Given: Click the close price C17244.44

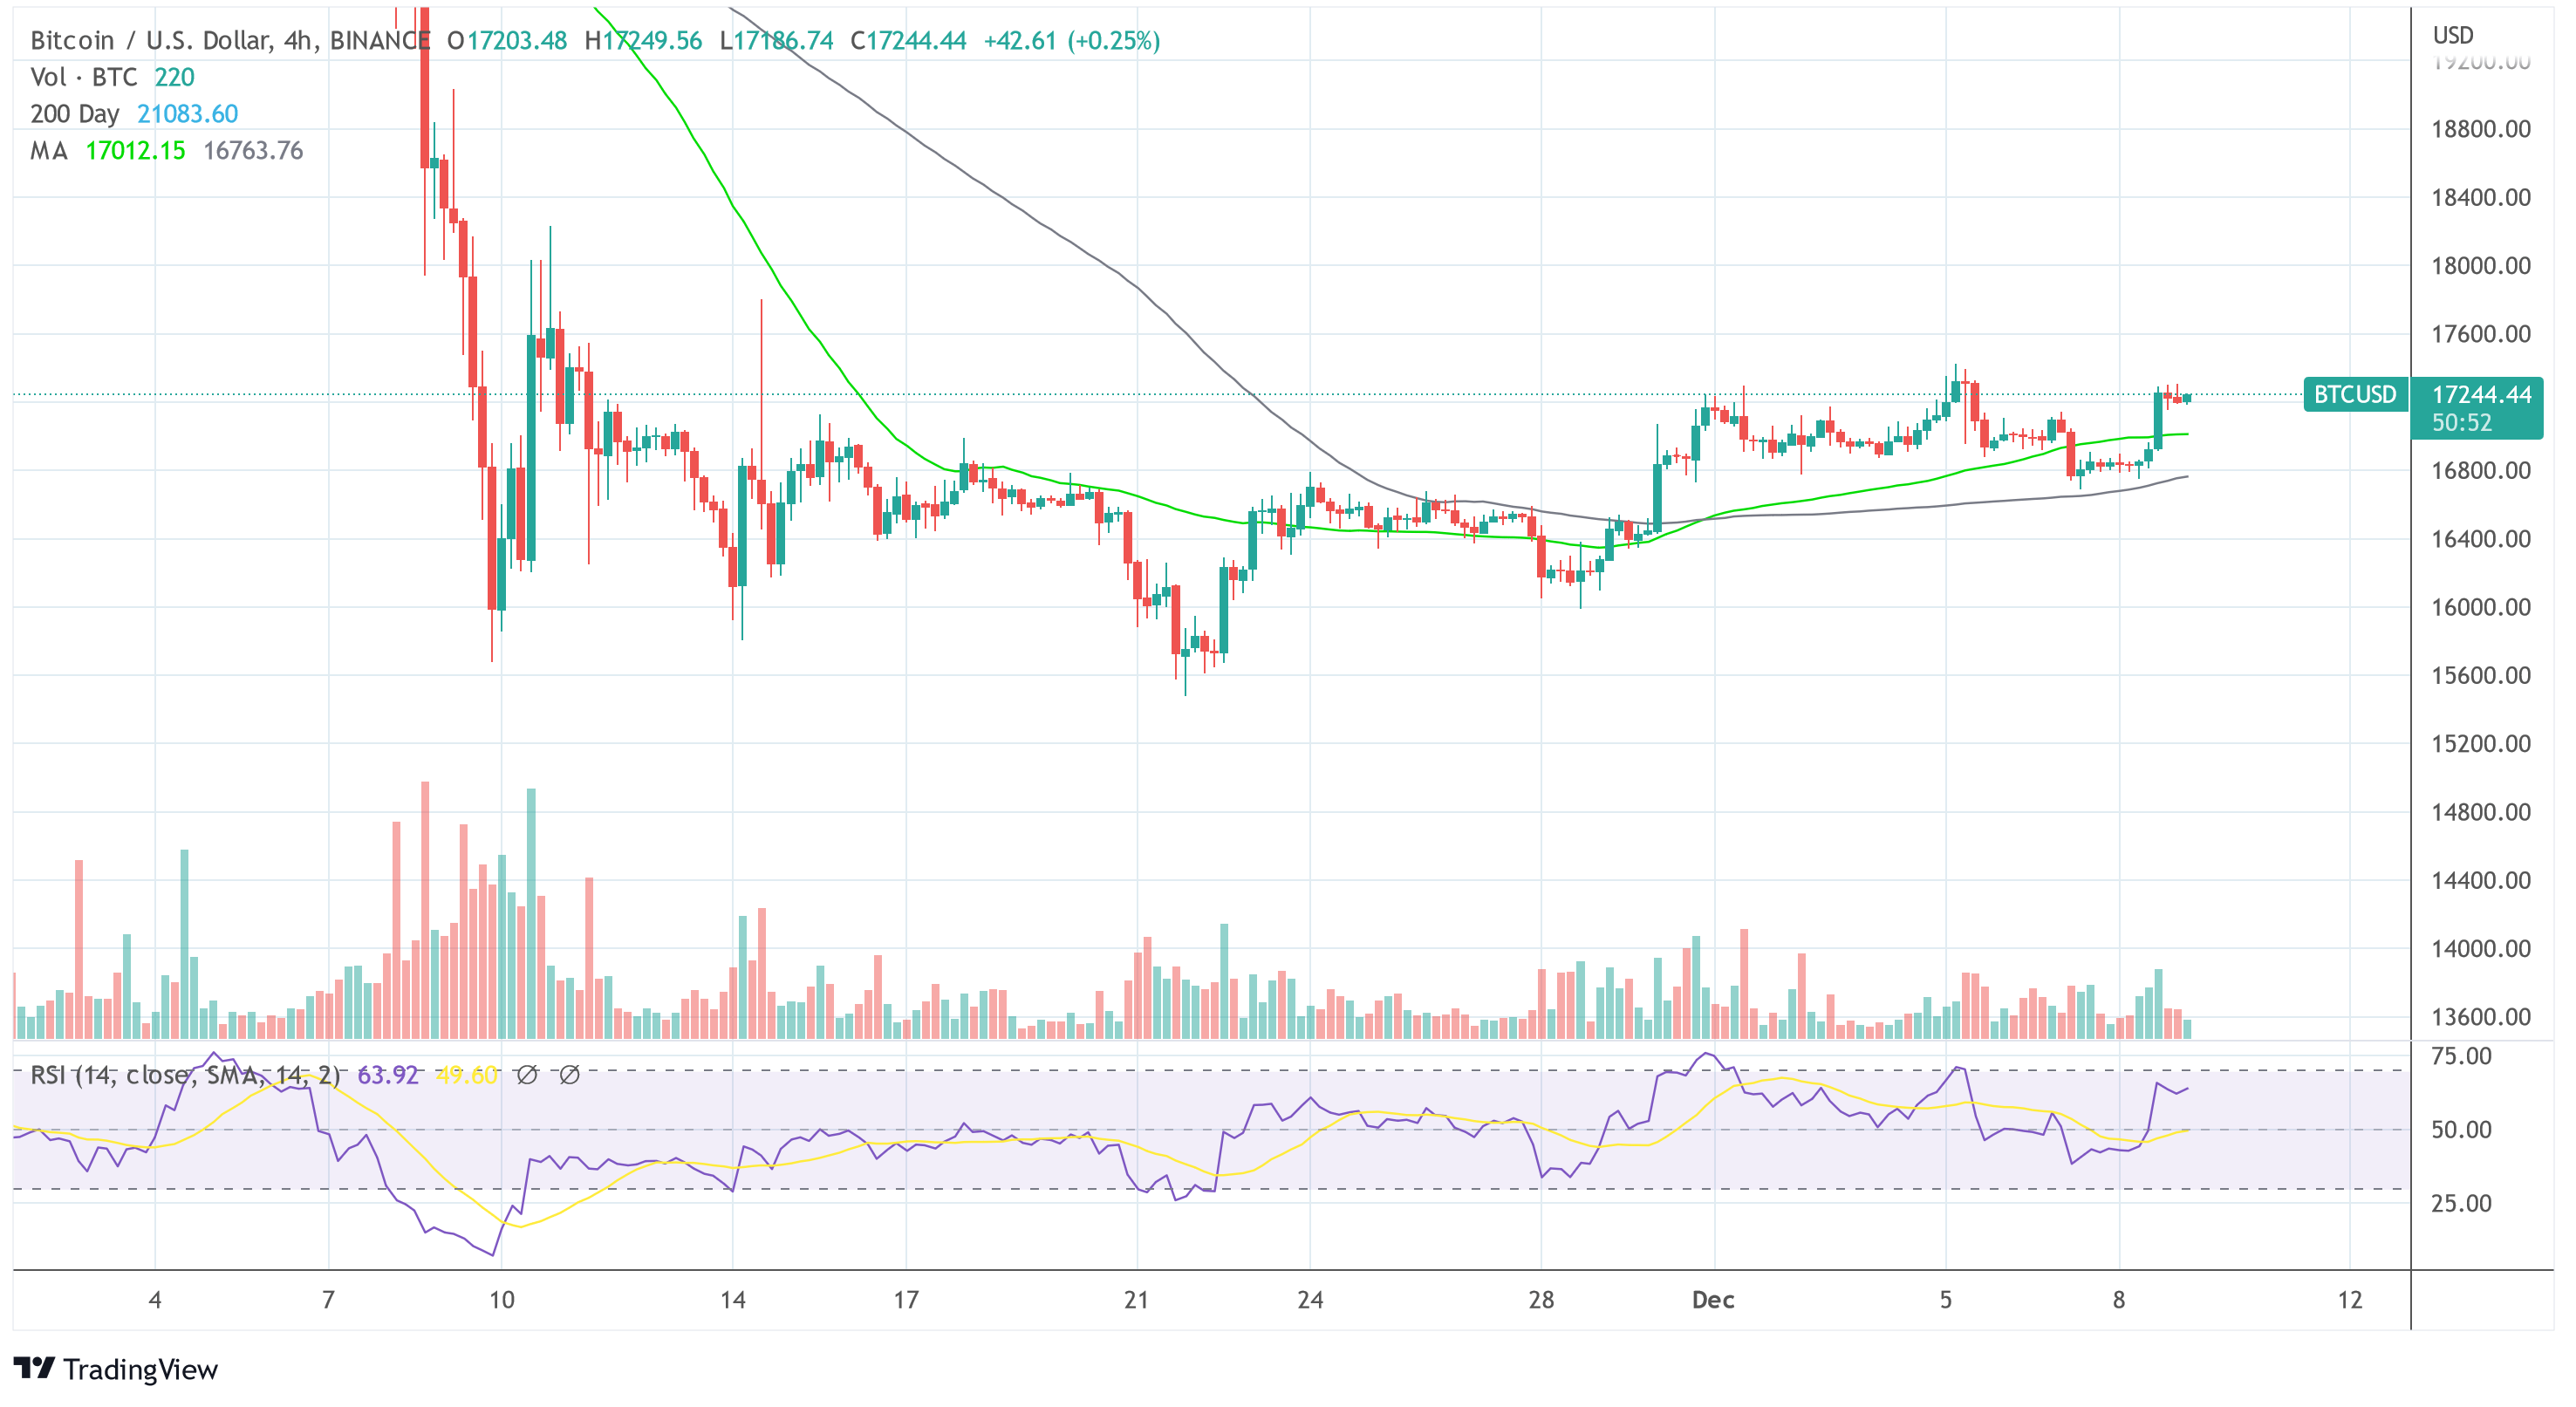Looking at the screenshot, I should tap(908, 41).
